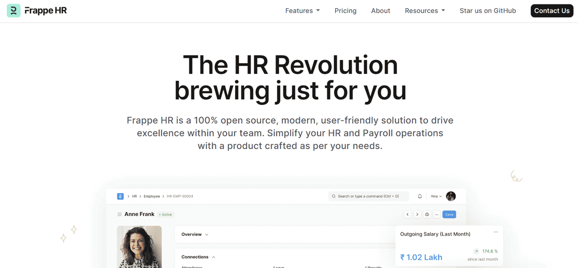
Task: Click the search command bar field
Action: [x=368, y=196]
